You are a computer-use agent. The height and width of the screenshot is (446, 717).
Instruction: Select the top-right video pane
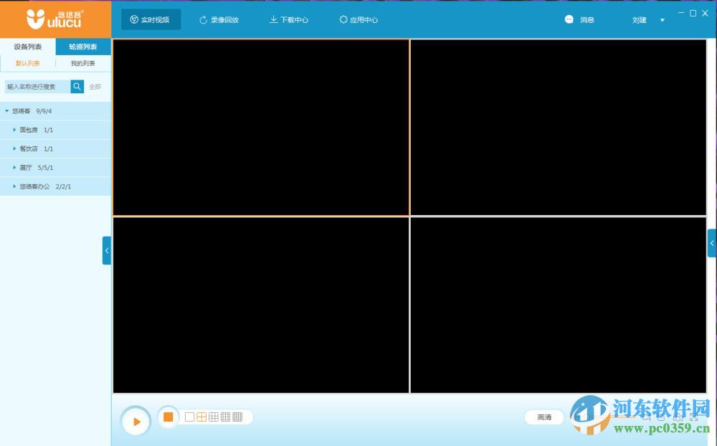[x=559, y=127]
